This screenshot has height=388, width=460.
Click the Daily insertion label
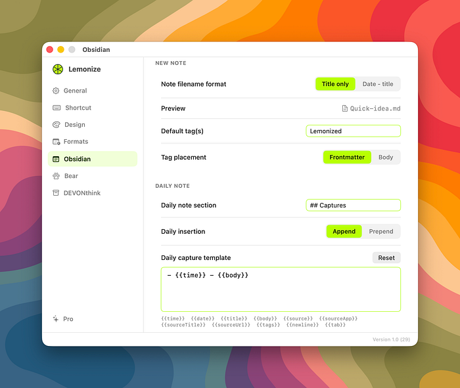pyautogui.click(x=183, y=232)
